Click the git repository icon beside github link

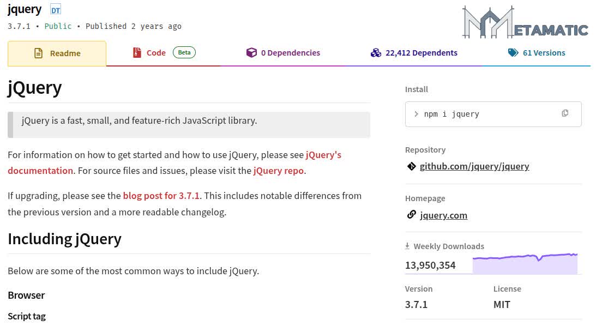[x=411, y=166]
